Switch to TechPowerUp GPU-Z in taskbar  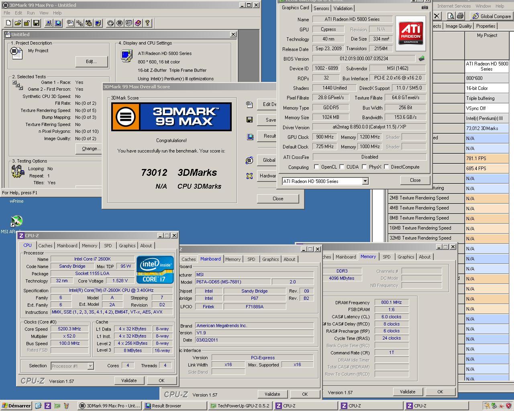[241, 406]
